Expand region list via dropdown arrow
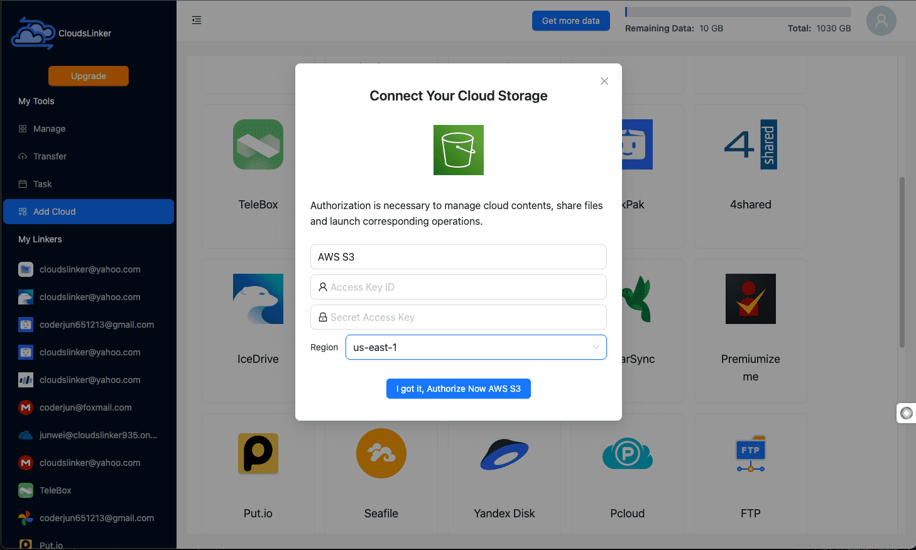 point(596,347)
